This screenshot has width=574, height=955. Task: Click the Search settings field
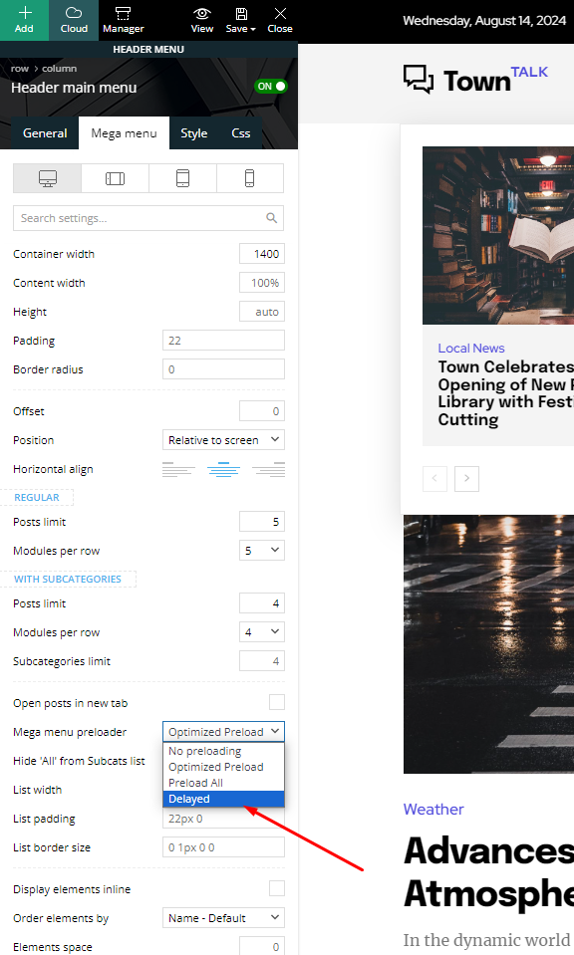(x=148, y=218)
